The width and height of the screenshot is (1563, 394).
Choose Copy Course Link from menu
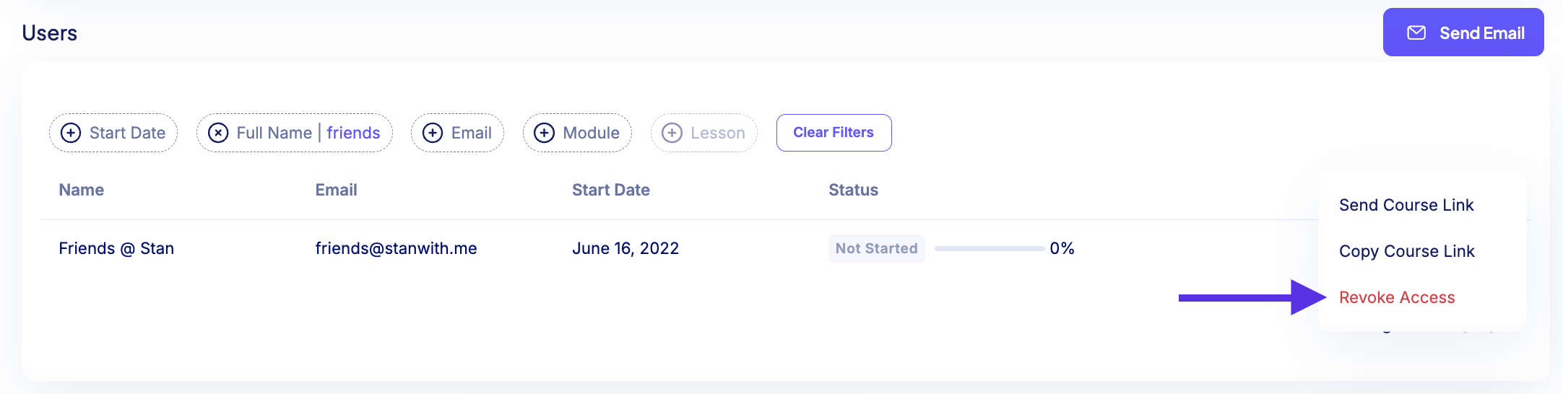[1407, 251]
